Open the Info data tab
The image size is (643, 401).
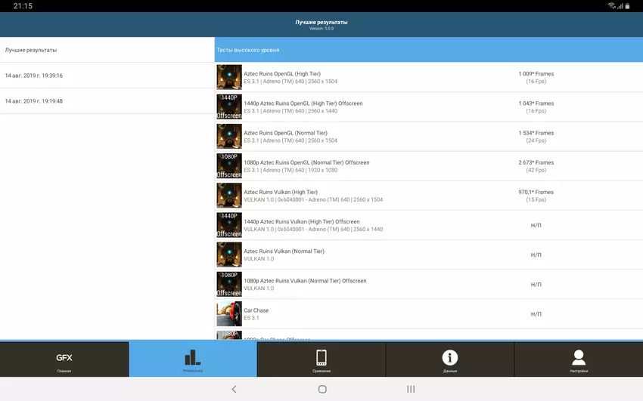[450, 359]
